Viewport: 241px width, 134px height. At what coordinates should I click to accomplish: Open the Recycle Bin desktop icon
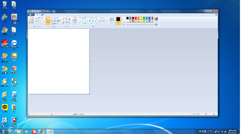point(5,5)
